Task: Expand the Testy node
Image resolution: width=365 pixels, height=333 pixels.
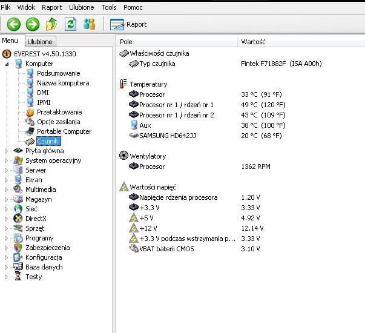Action: [x=6, y=277]
